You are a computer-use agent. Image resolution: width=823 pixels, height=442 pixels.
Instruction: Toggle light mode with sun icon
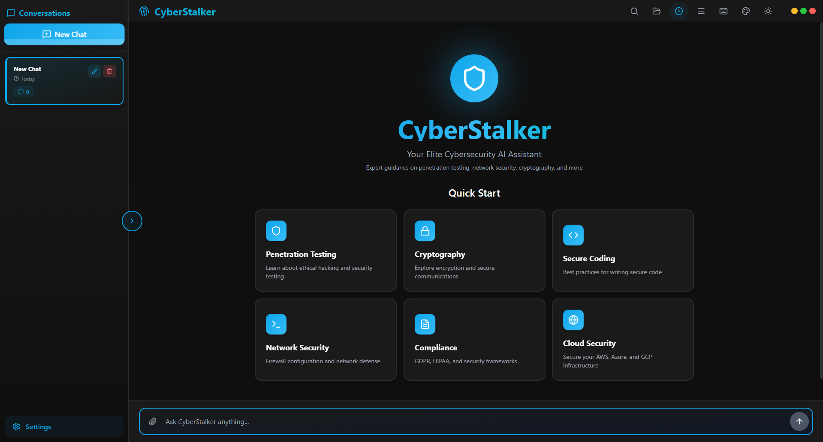tap(768, 11)
